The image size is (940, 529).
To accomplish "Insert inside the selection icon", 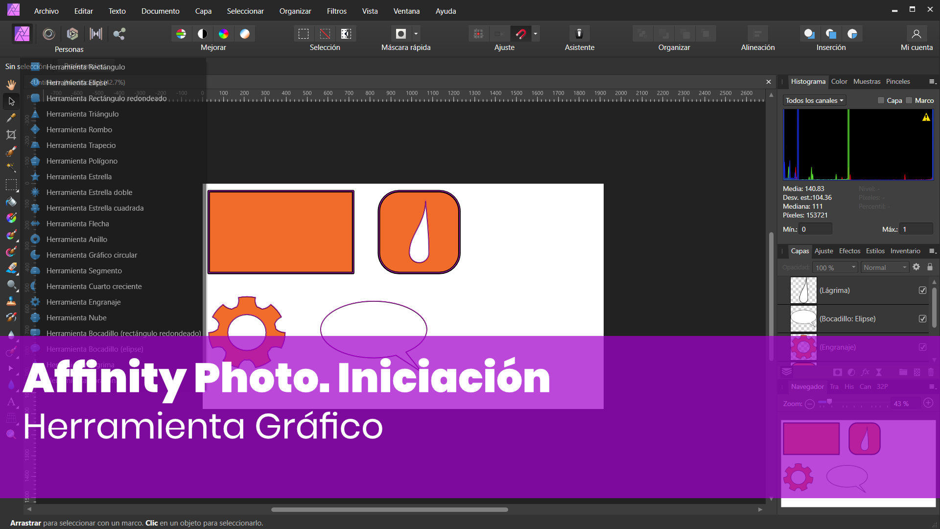I will 852,34.
